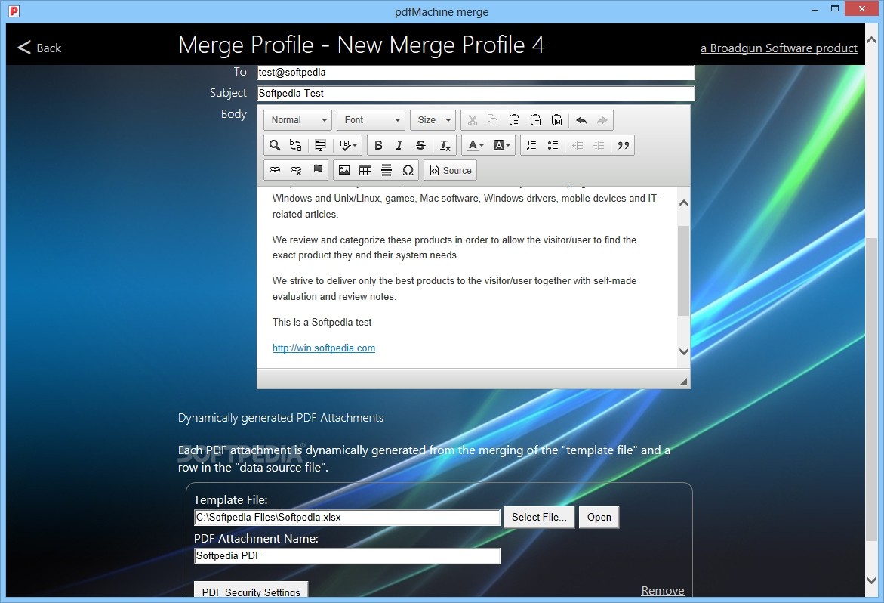The height and width of the screenshot is (603, 884).
Task: Click the body editor scroll down arrow
Action: 683,352
